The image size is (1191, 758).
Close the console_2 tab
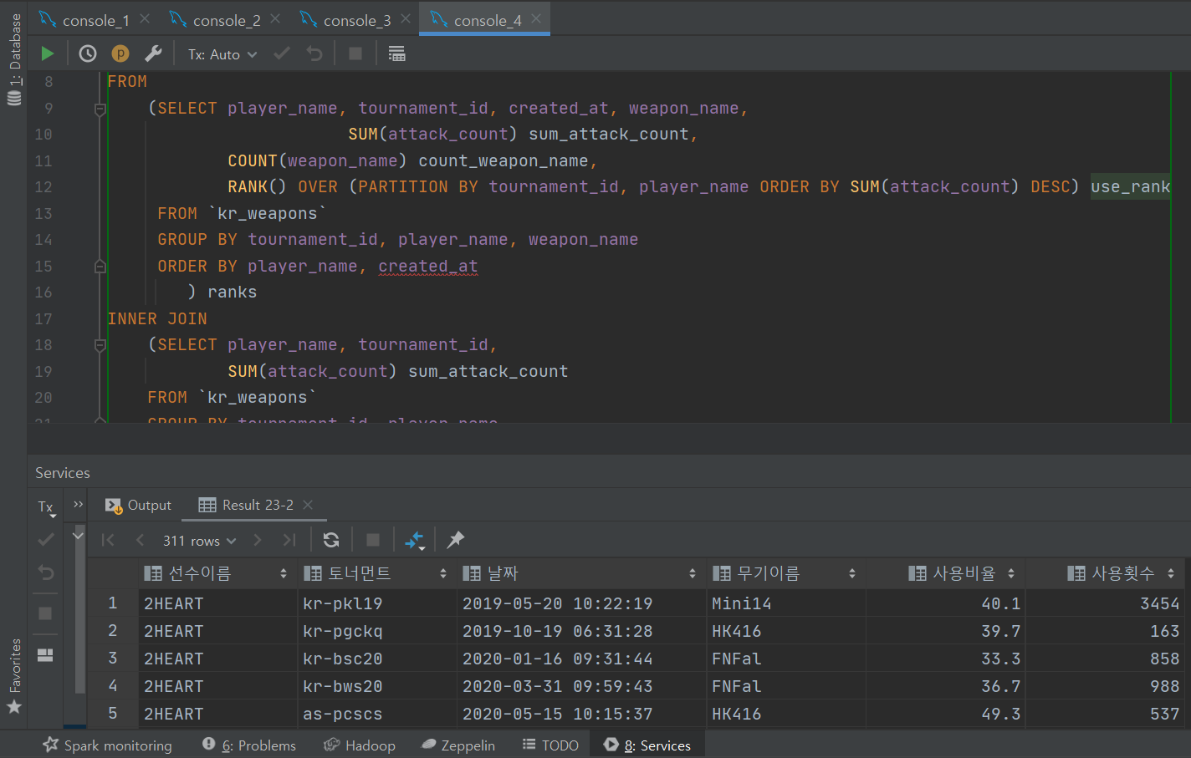point(275,18)
